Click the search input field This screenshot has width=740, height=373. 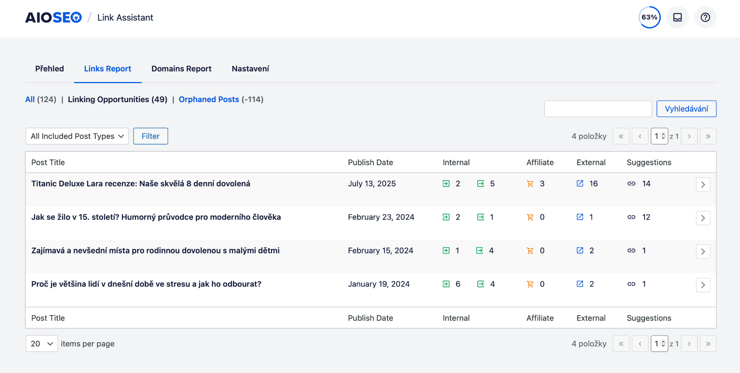tap(598, 109)
